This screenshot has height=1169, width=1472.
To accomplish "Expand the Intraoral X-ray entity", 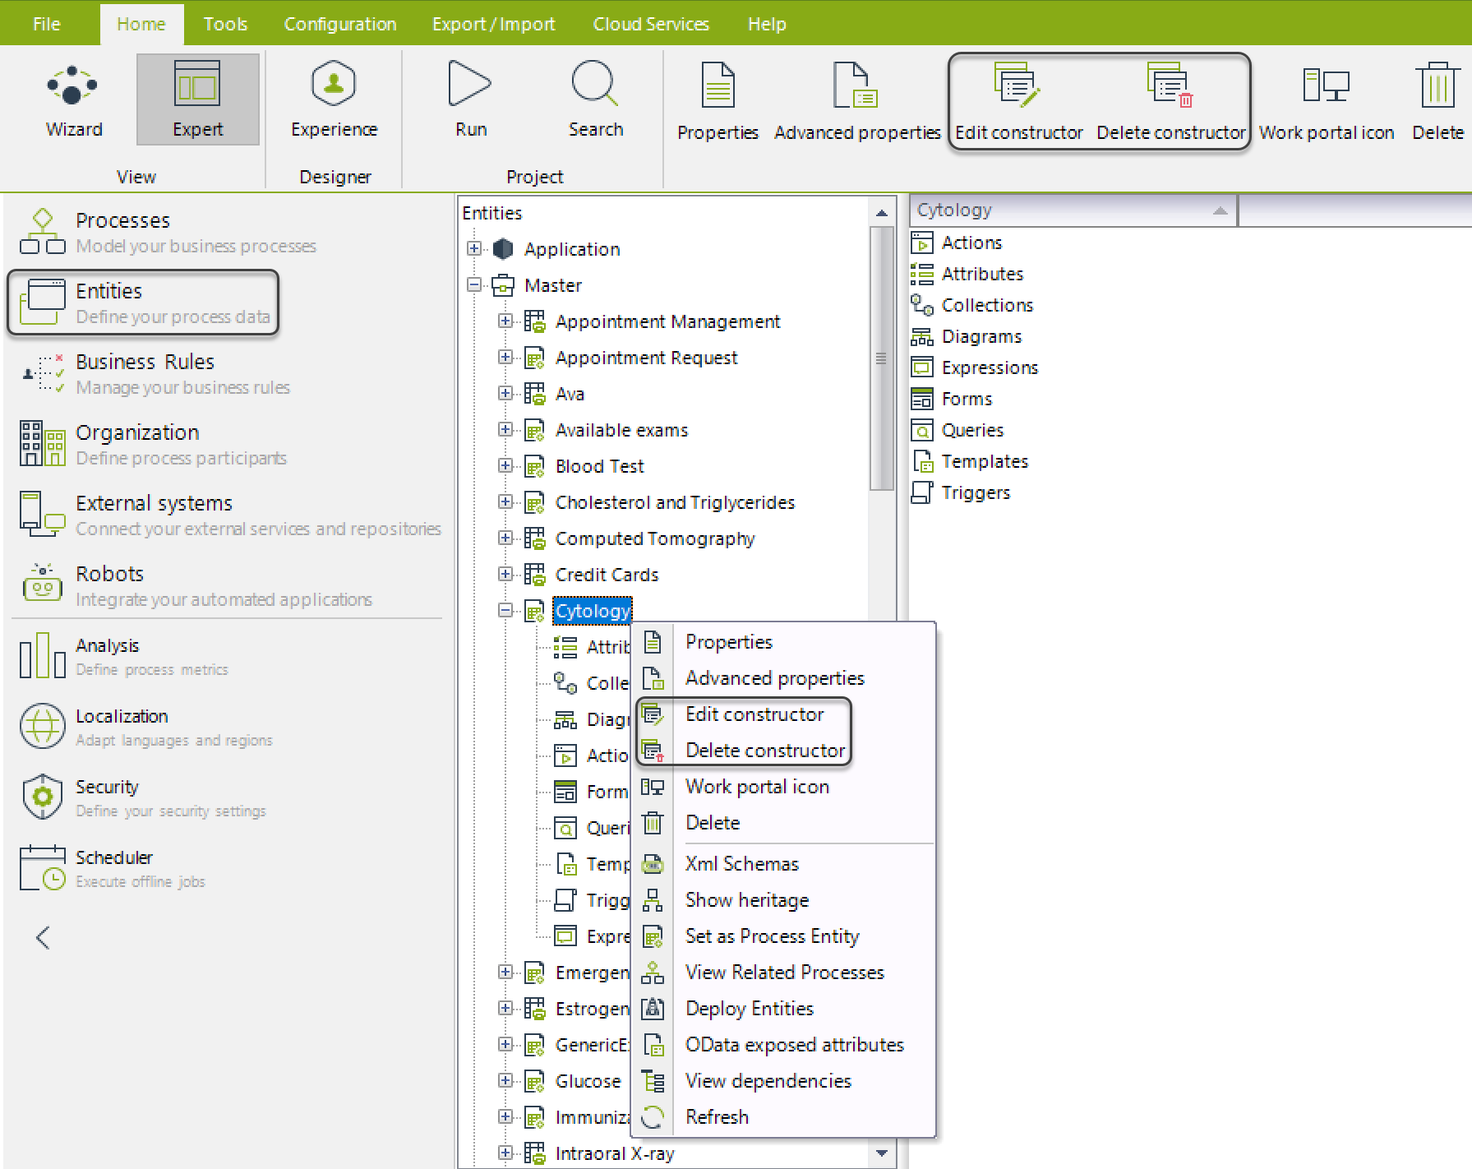I will pos(505,1153).
